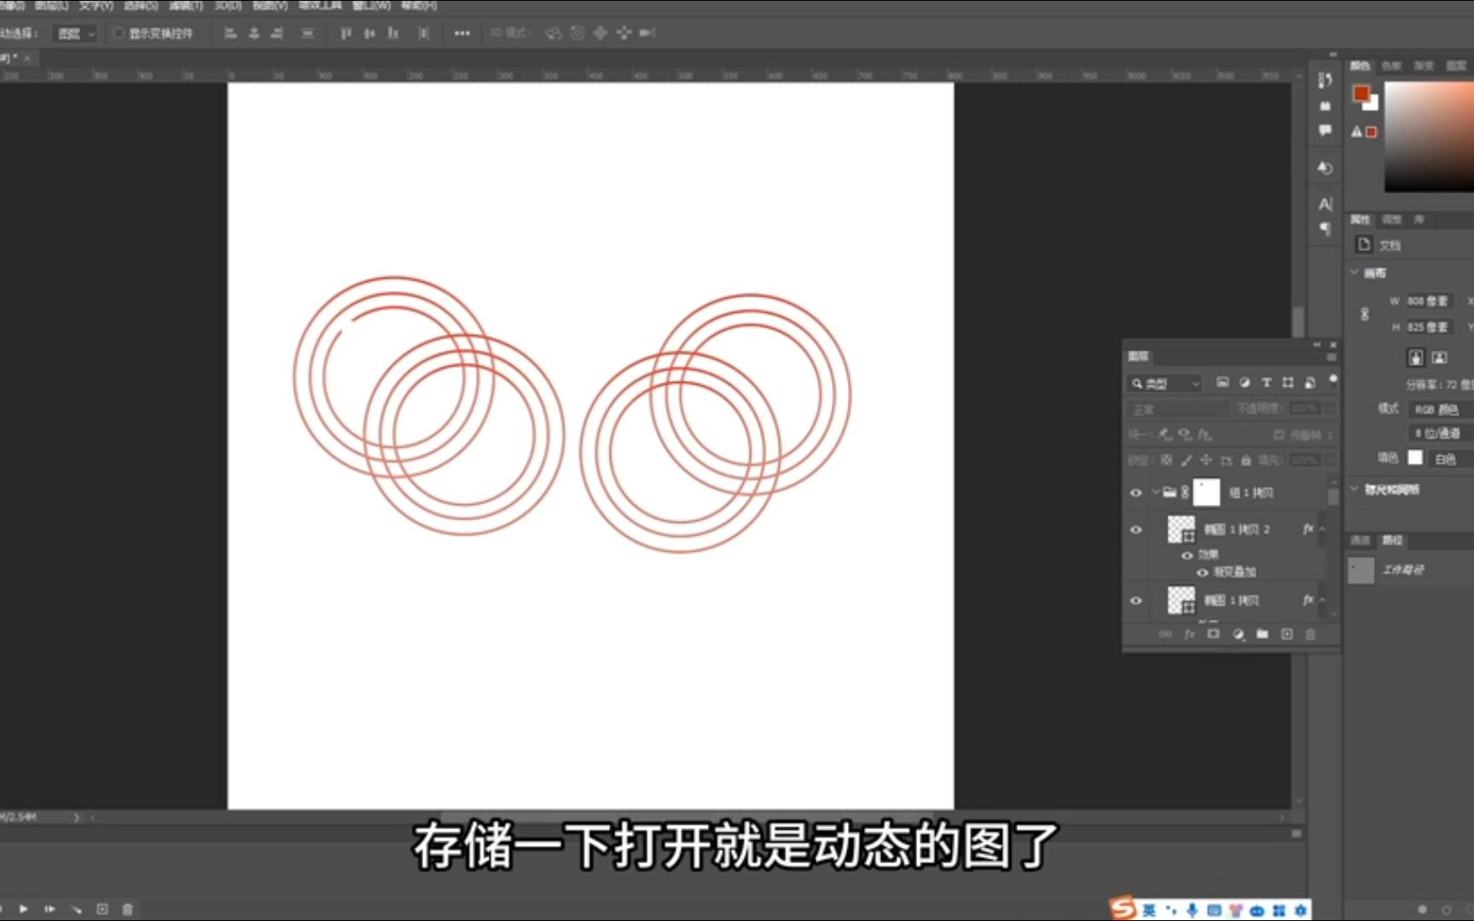Create a new layer in the Layers panel
Screen dimensions: 1474x921
1286,634
